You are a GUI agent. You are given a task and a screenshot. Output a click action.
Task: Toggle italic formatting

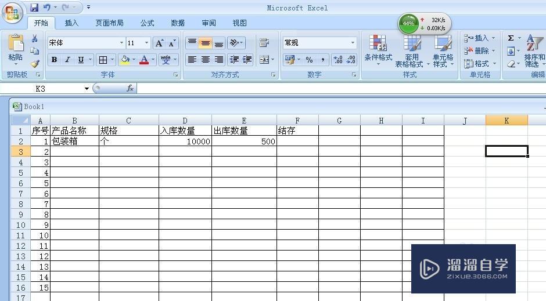point(67,60)
